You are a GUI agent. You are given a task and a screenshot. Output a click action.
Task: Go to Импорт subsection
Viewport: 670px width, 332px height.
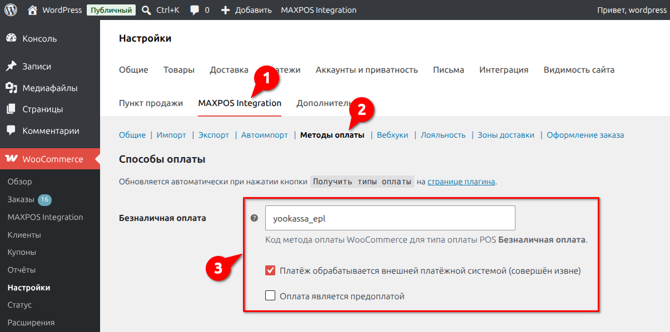coord(171,135)
